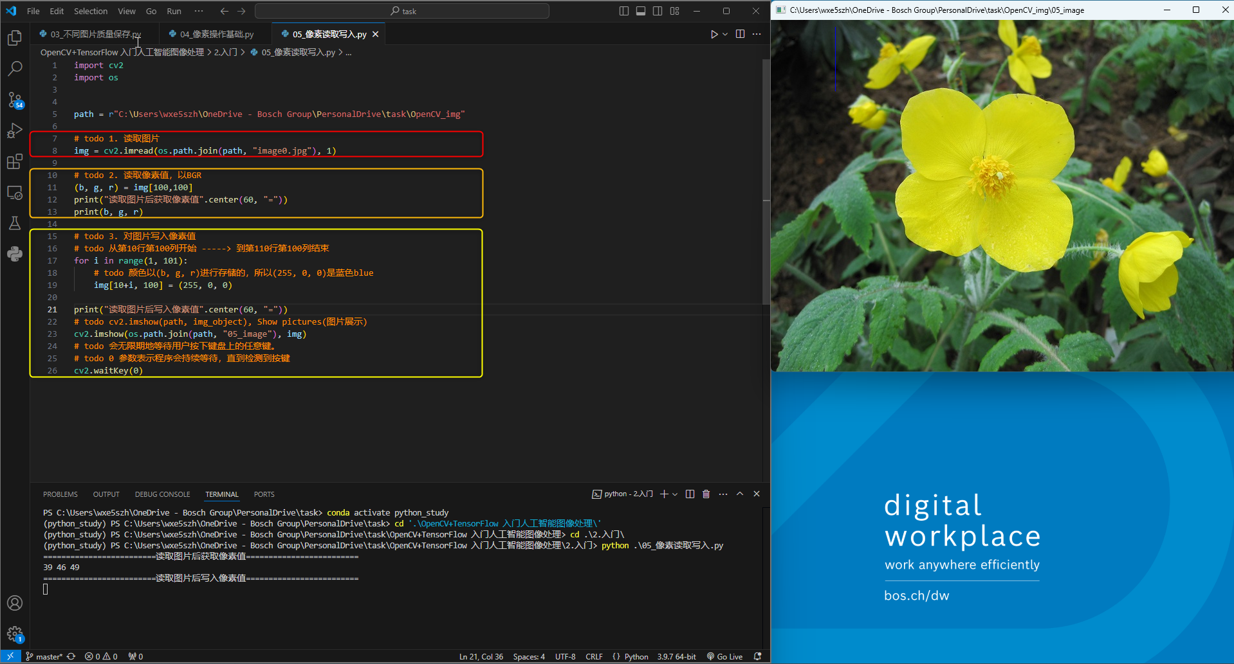Select the TERMINAL panel tab

pyautogui.click(x=222, y=494)
